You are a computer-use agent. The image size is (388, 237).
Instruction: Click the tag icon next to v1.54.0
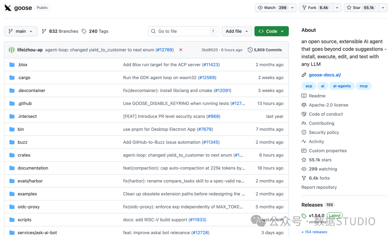tap(304, 216)
